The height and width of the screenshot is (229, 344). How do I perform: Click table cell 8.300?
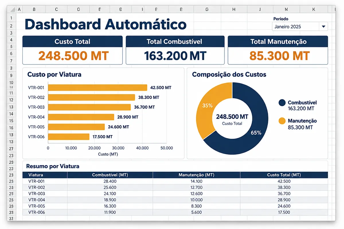pyautogui.click(x=196, y=206)
